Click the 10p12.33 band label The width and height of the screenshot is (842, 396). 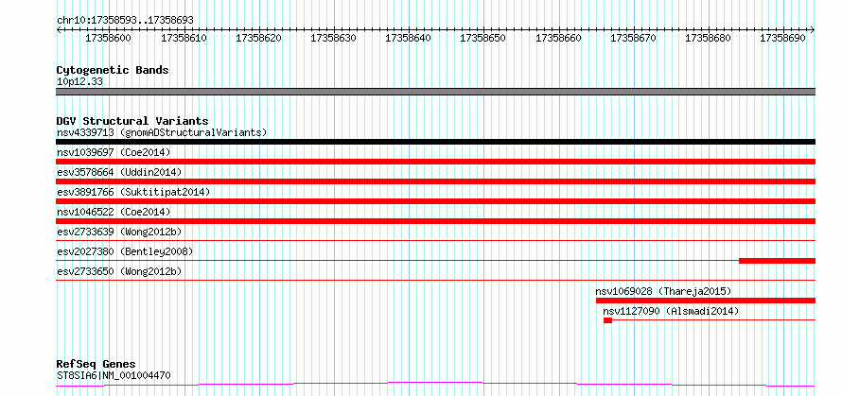(x=79, y=82)
